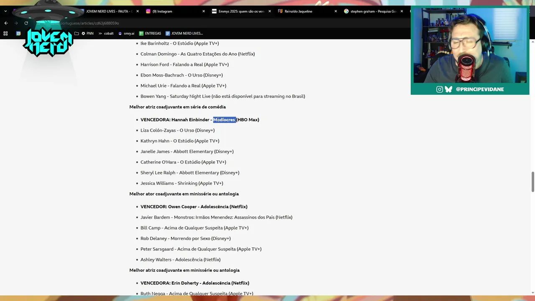Click 'Bowen Yang - Saturday Night Live' line

tap(223, 96)
